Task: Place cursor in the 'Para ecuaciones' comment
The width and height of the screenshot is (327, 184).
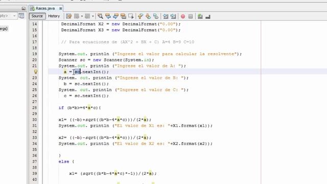Action: point(128,42)
